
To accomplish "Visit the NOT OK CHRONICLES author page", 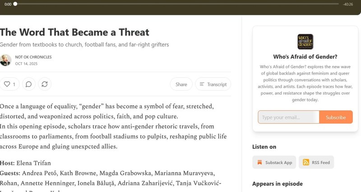I will (33, 57).
